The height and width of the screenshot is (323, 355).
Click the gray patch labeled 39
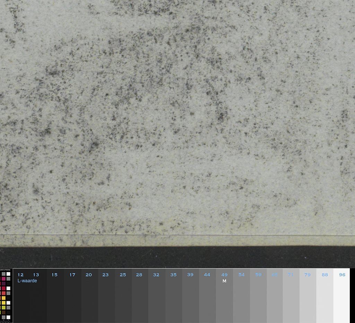[x=190, y=298]
